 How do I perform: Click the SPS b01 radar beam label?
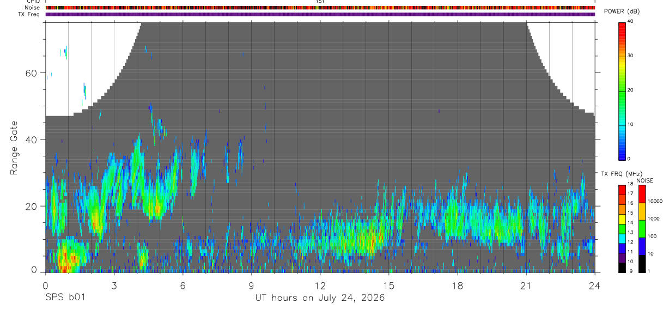(x=65, y=298)
